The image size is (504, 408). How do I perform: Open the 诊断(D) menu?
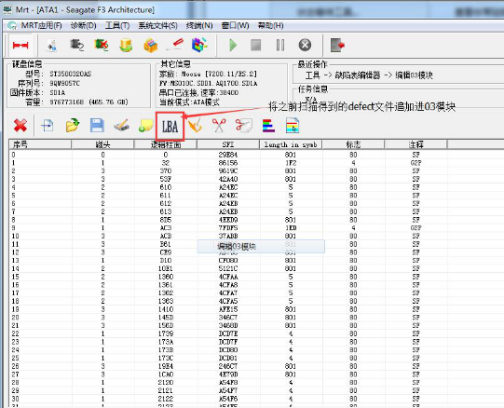point(83,25)
